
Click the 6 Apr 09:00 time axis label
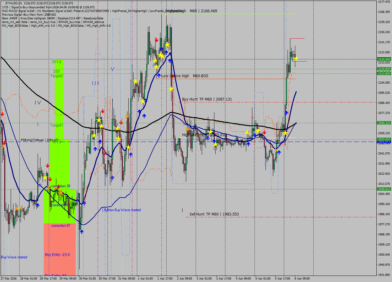point(301,278)
